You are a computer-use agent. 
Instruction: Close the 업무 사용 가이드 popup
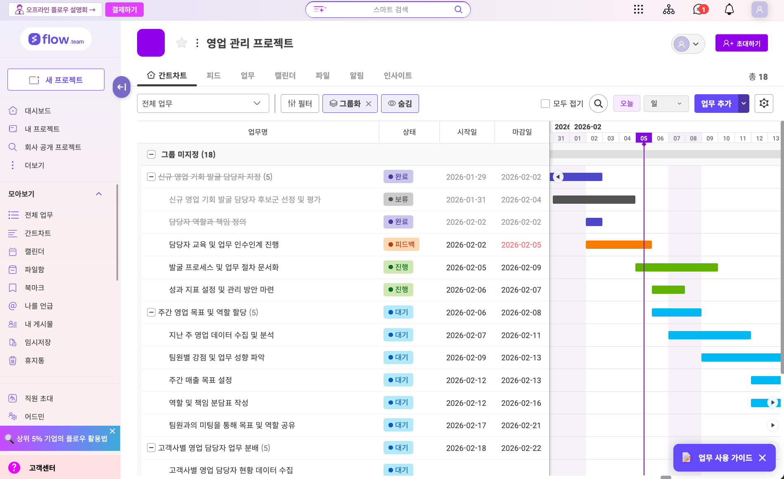point(763,458)
